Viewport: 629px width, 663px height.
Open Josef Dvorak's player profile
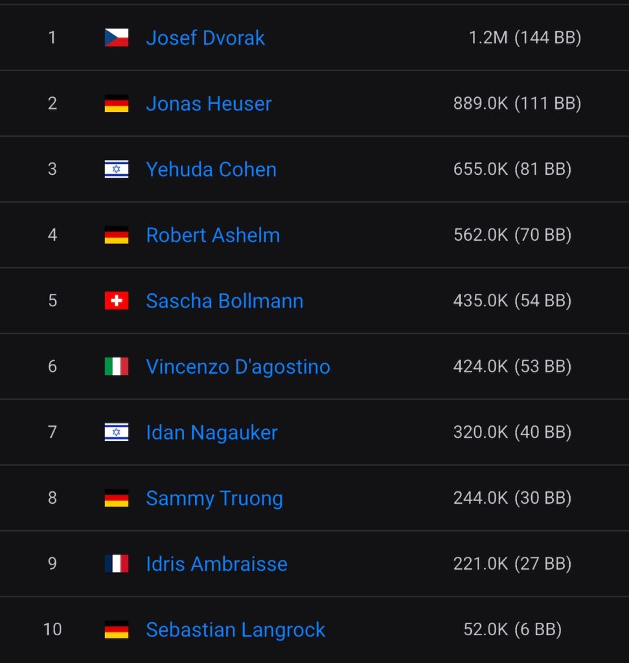point(205,38)
